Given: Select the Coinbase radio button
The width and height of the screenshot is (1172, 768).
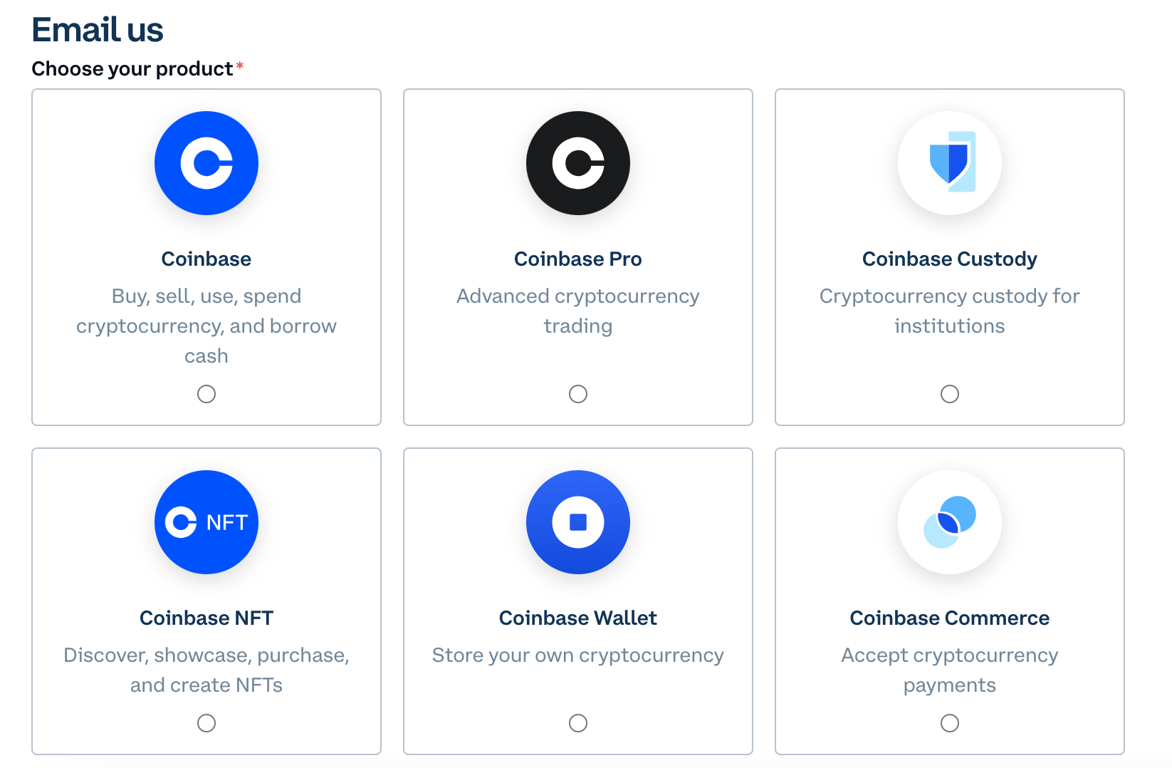Looking at the screenshot, I should (206, 394).
